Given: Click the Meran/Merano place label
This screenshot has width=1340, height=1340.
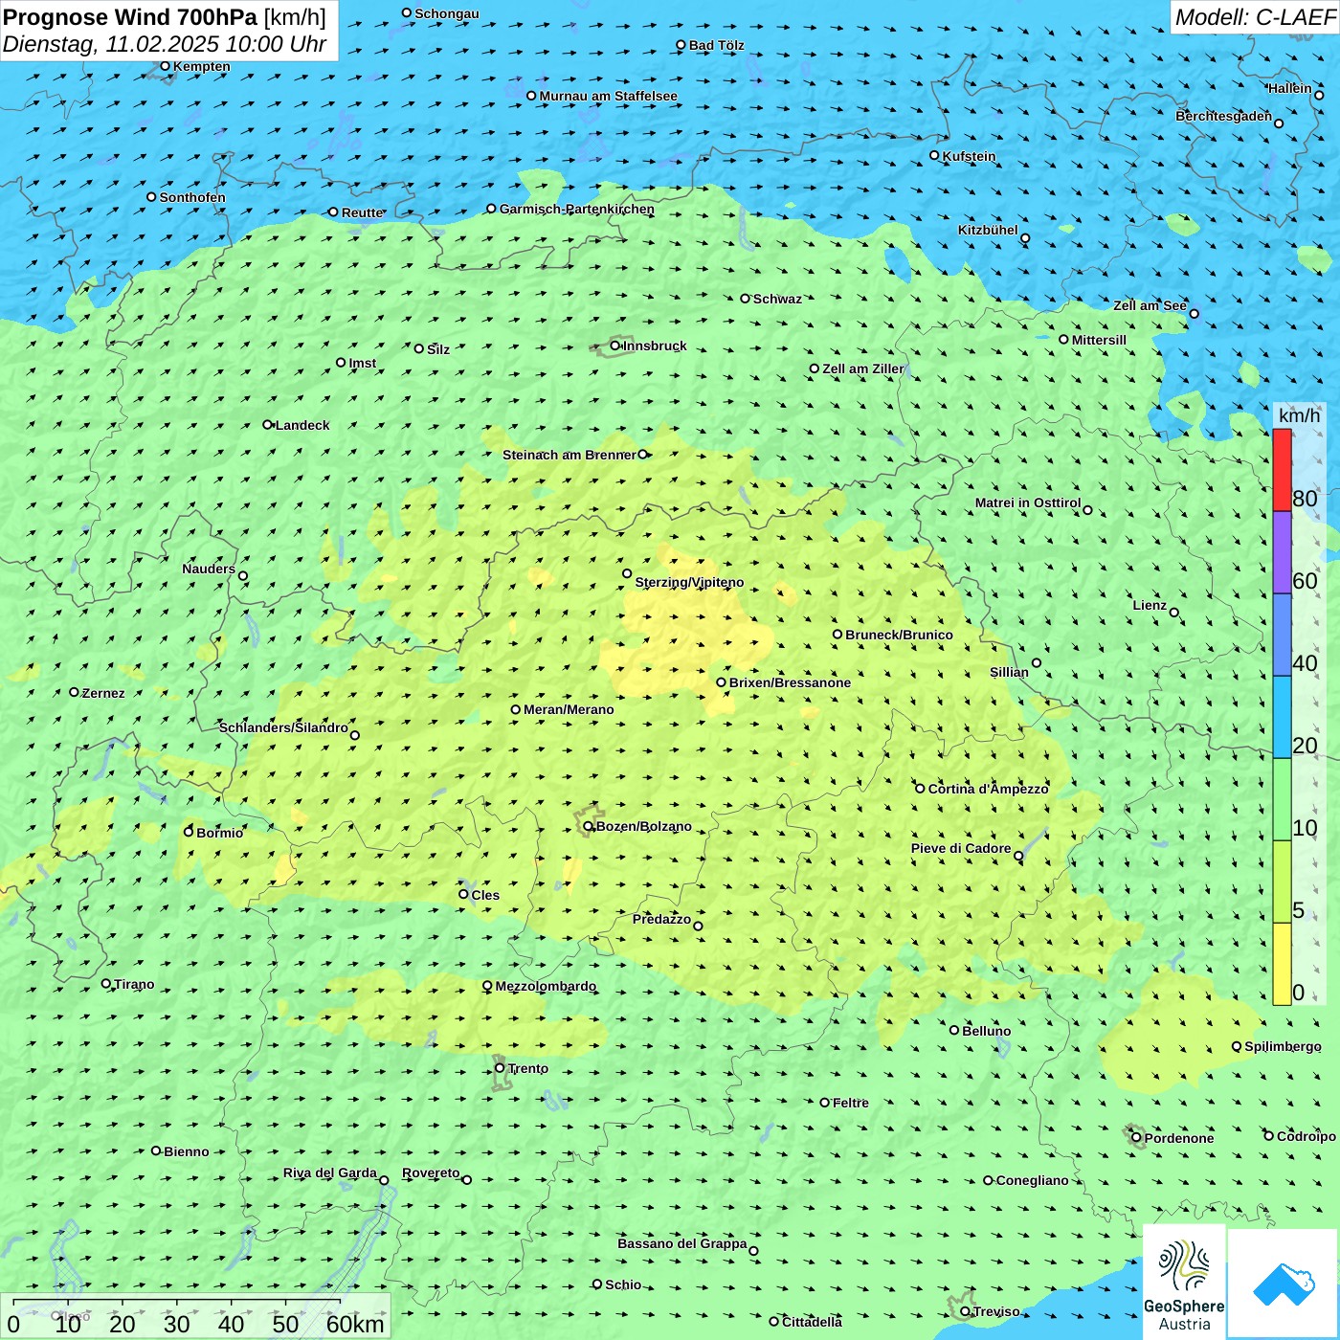Looking at the screenshot, I should [569, 709].
